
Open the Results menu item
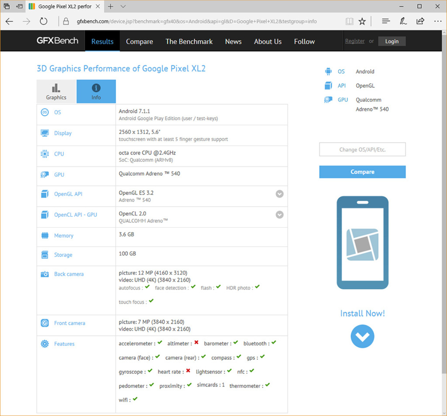pos(102,42)
